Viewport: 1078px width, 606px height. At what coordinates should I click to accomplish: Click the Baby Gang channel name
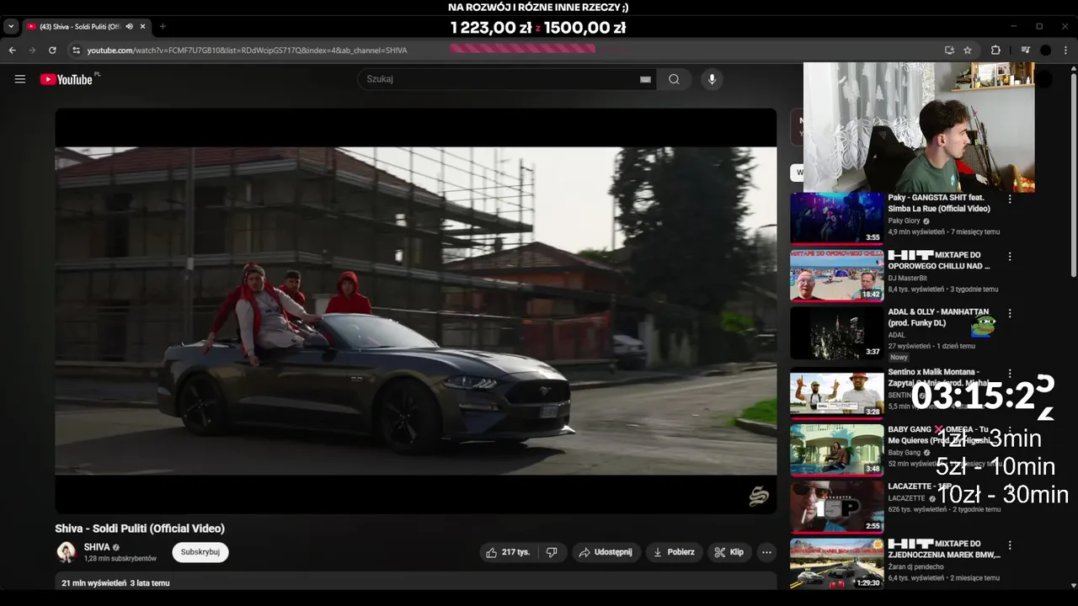[905, 452]
